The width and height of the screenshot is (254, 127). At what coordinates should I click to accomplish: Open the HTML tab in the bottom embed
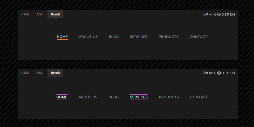click(25, 73)
